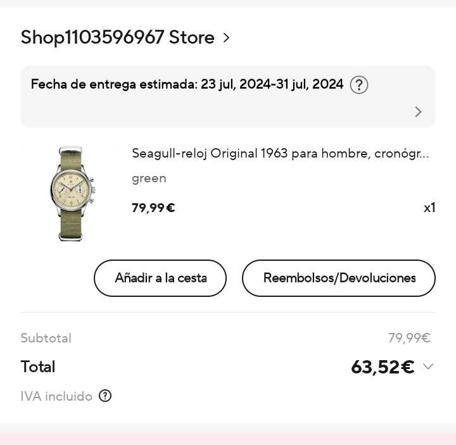Click the Total label
This screenshot has height=445, width=456.
pyautogui.click(x=38, y=367)
